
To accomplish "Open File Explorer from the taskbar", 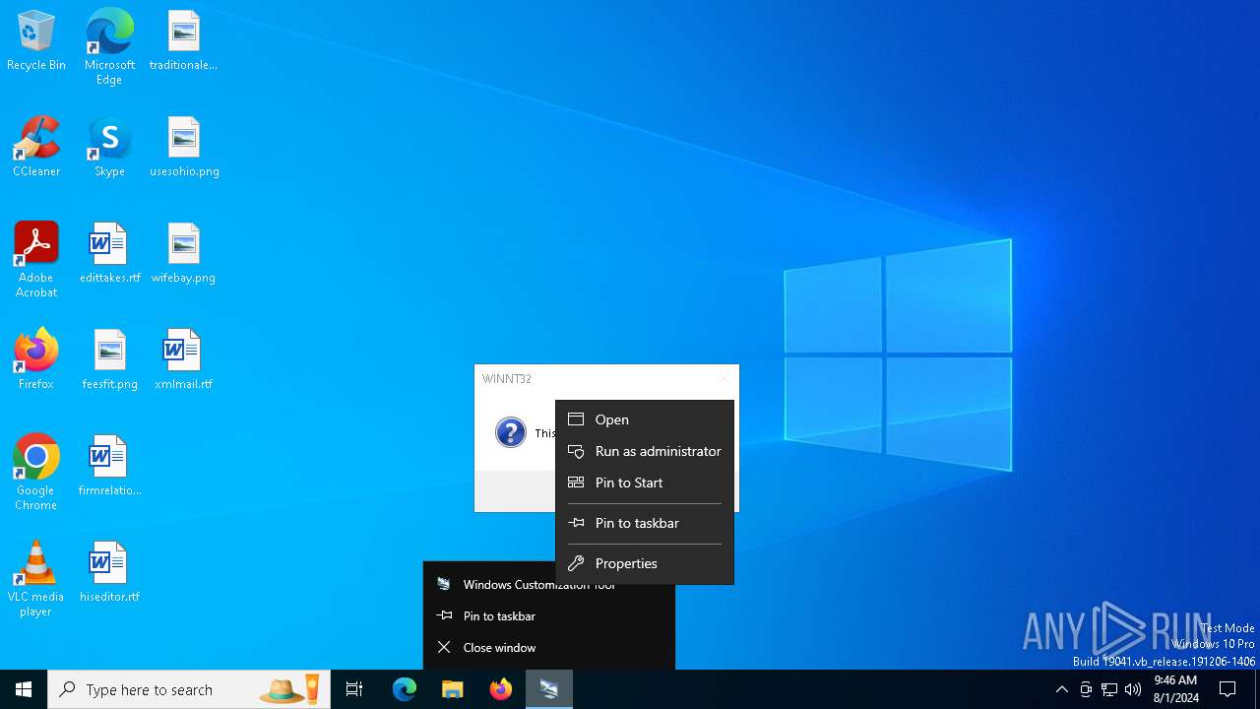I will (x=453, y=689).
